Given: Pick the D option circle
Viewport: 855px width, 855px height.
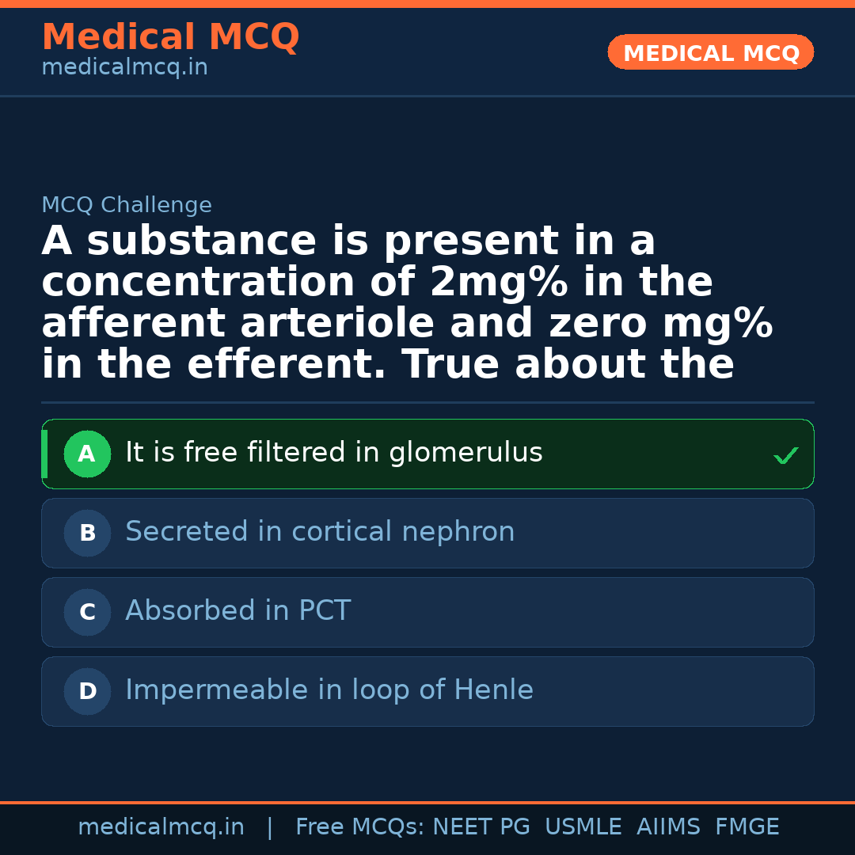Looking at the screenshot, I should point(87,692).
